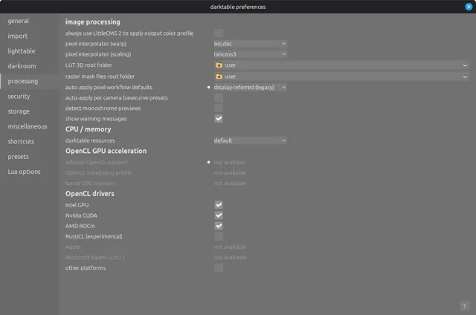Click the help question mark icon
Viewport: 476px width, 315px height.
pyautogui.click(x=464, y=305)
